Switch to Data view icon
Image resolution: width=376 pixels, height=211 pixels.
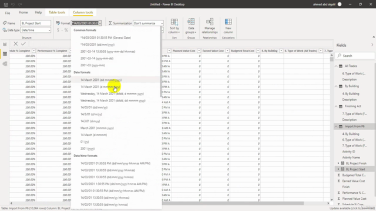tap(5, 54)
